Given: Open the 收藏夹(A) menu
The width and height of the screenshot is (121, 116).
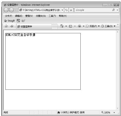Looking at the screenshot, I should (41, 16).
